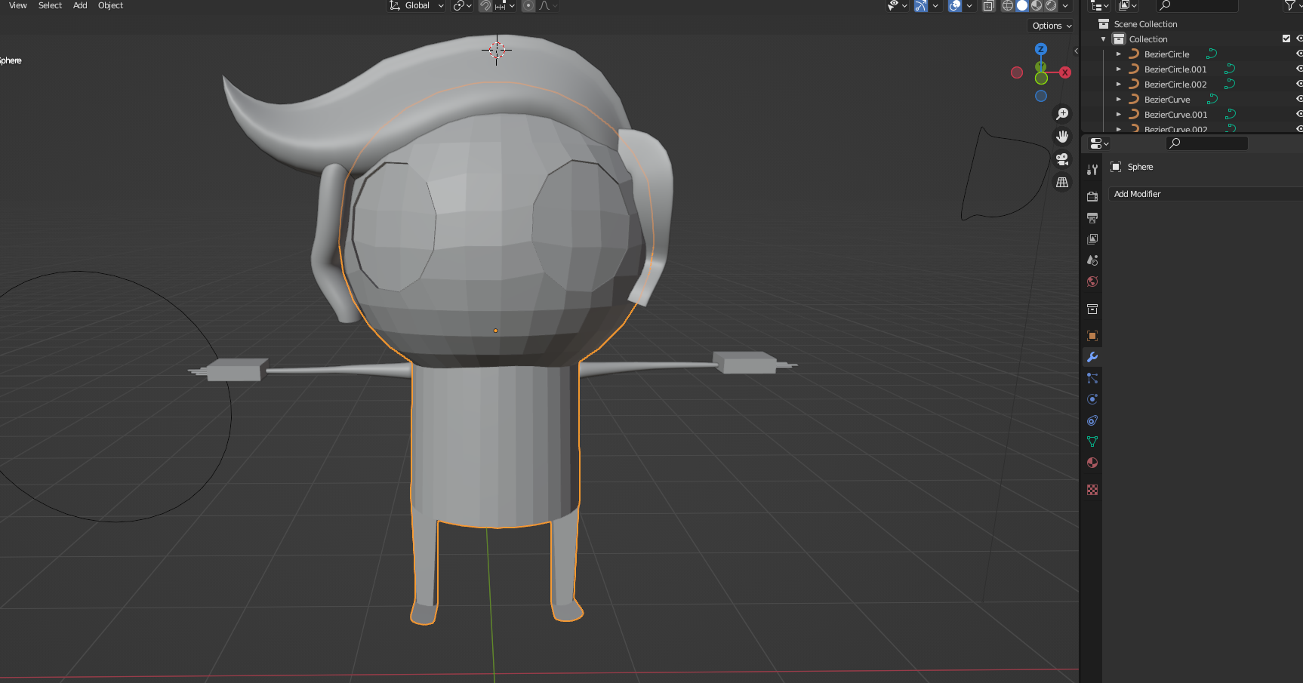This screenshot has width=1303, height=683.
Task: Click the zoom viewport magnifier icon
Action: [1062, 114]
